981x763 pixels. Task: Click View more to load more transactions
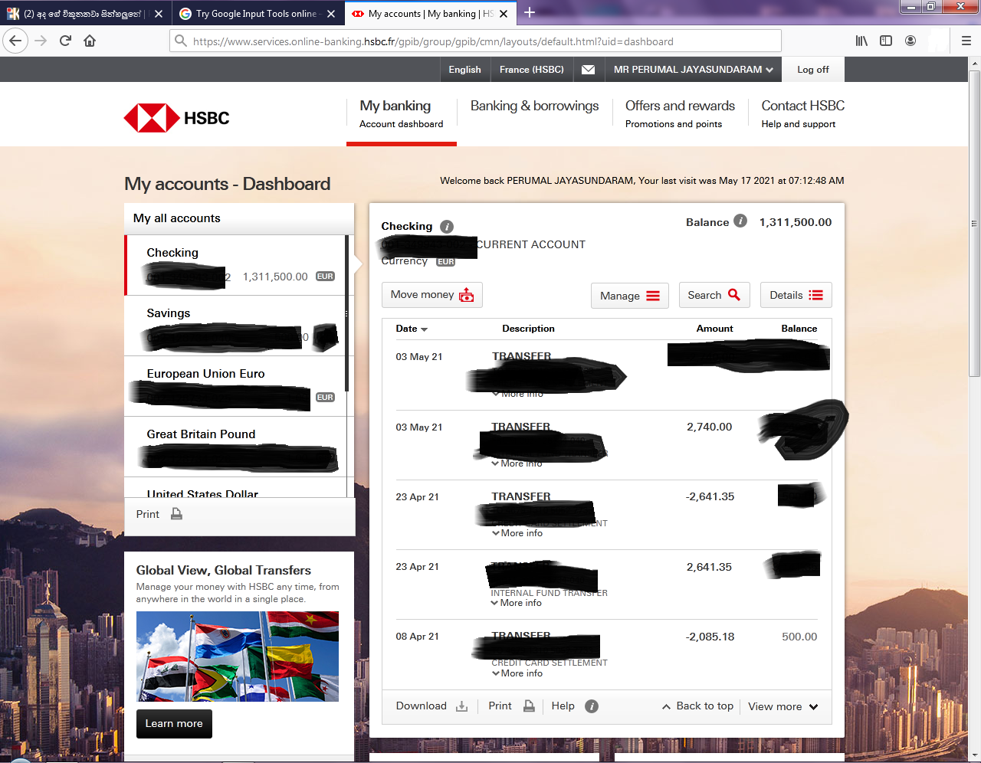783,706
